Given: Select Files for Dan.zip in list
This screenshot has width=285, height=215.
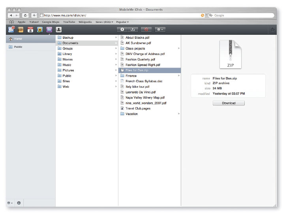Looking at the screenshot, I should point(150,70).
